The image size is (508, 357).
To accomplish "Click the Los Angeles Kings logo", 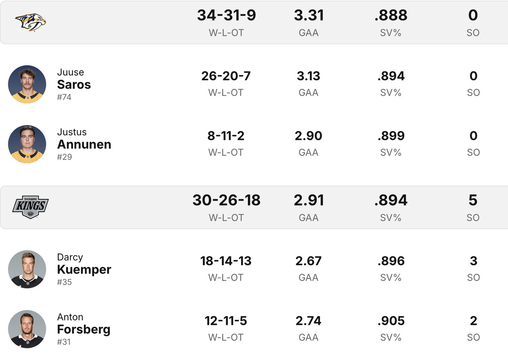I will pos(30,207).
